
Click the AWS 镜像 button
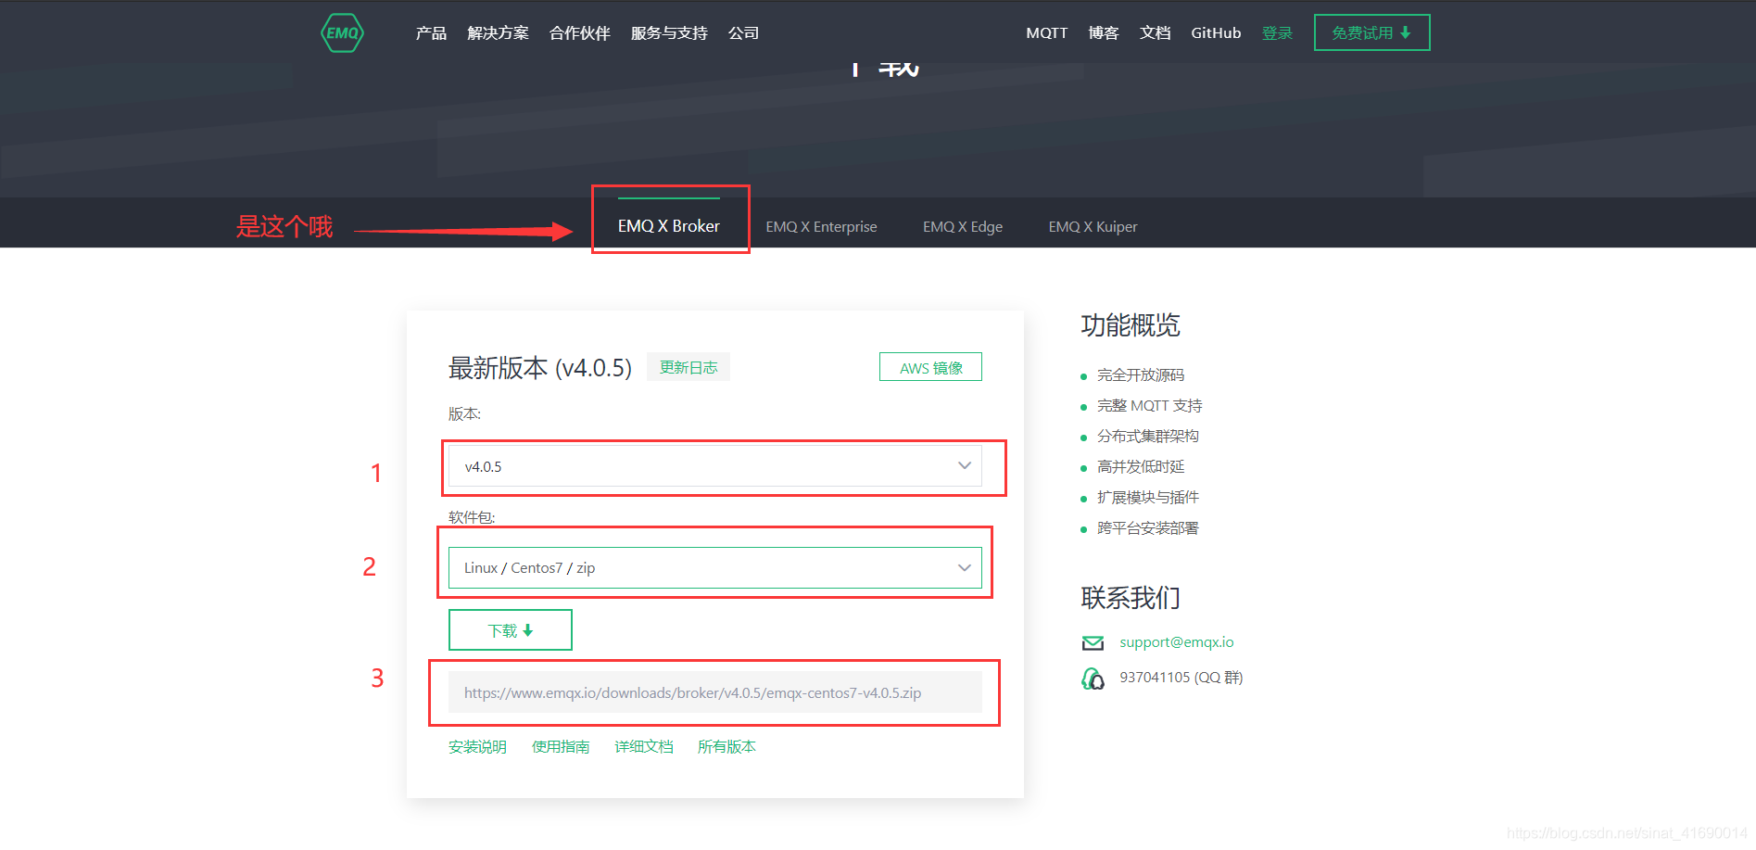[x=930, y=367]
